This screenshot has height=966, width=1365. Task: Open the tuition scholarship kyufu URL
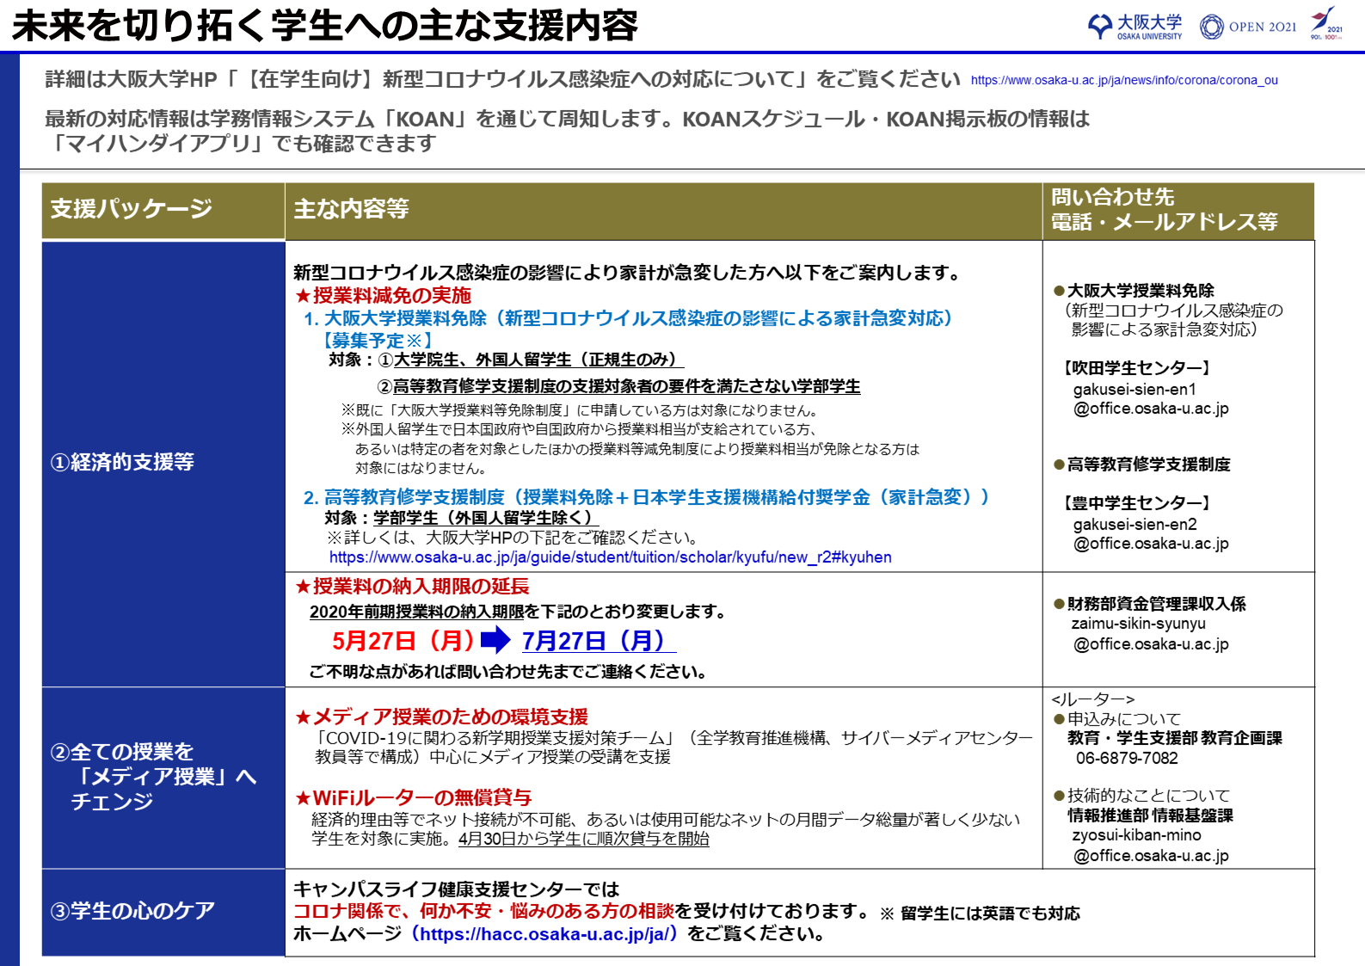(x=610, y=557)
